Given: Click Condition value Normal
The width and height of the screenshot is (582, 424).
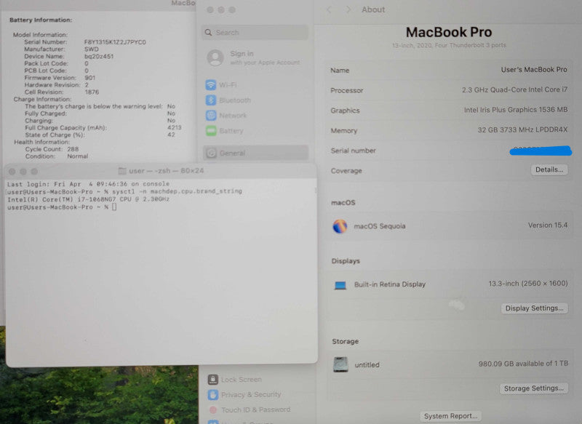Looking at the screenshot, I should [x=78, y=156].
